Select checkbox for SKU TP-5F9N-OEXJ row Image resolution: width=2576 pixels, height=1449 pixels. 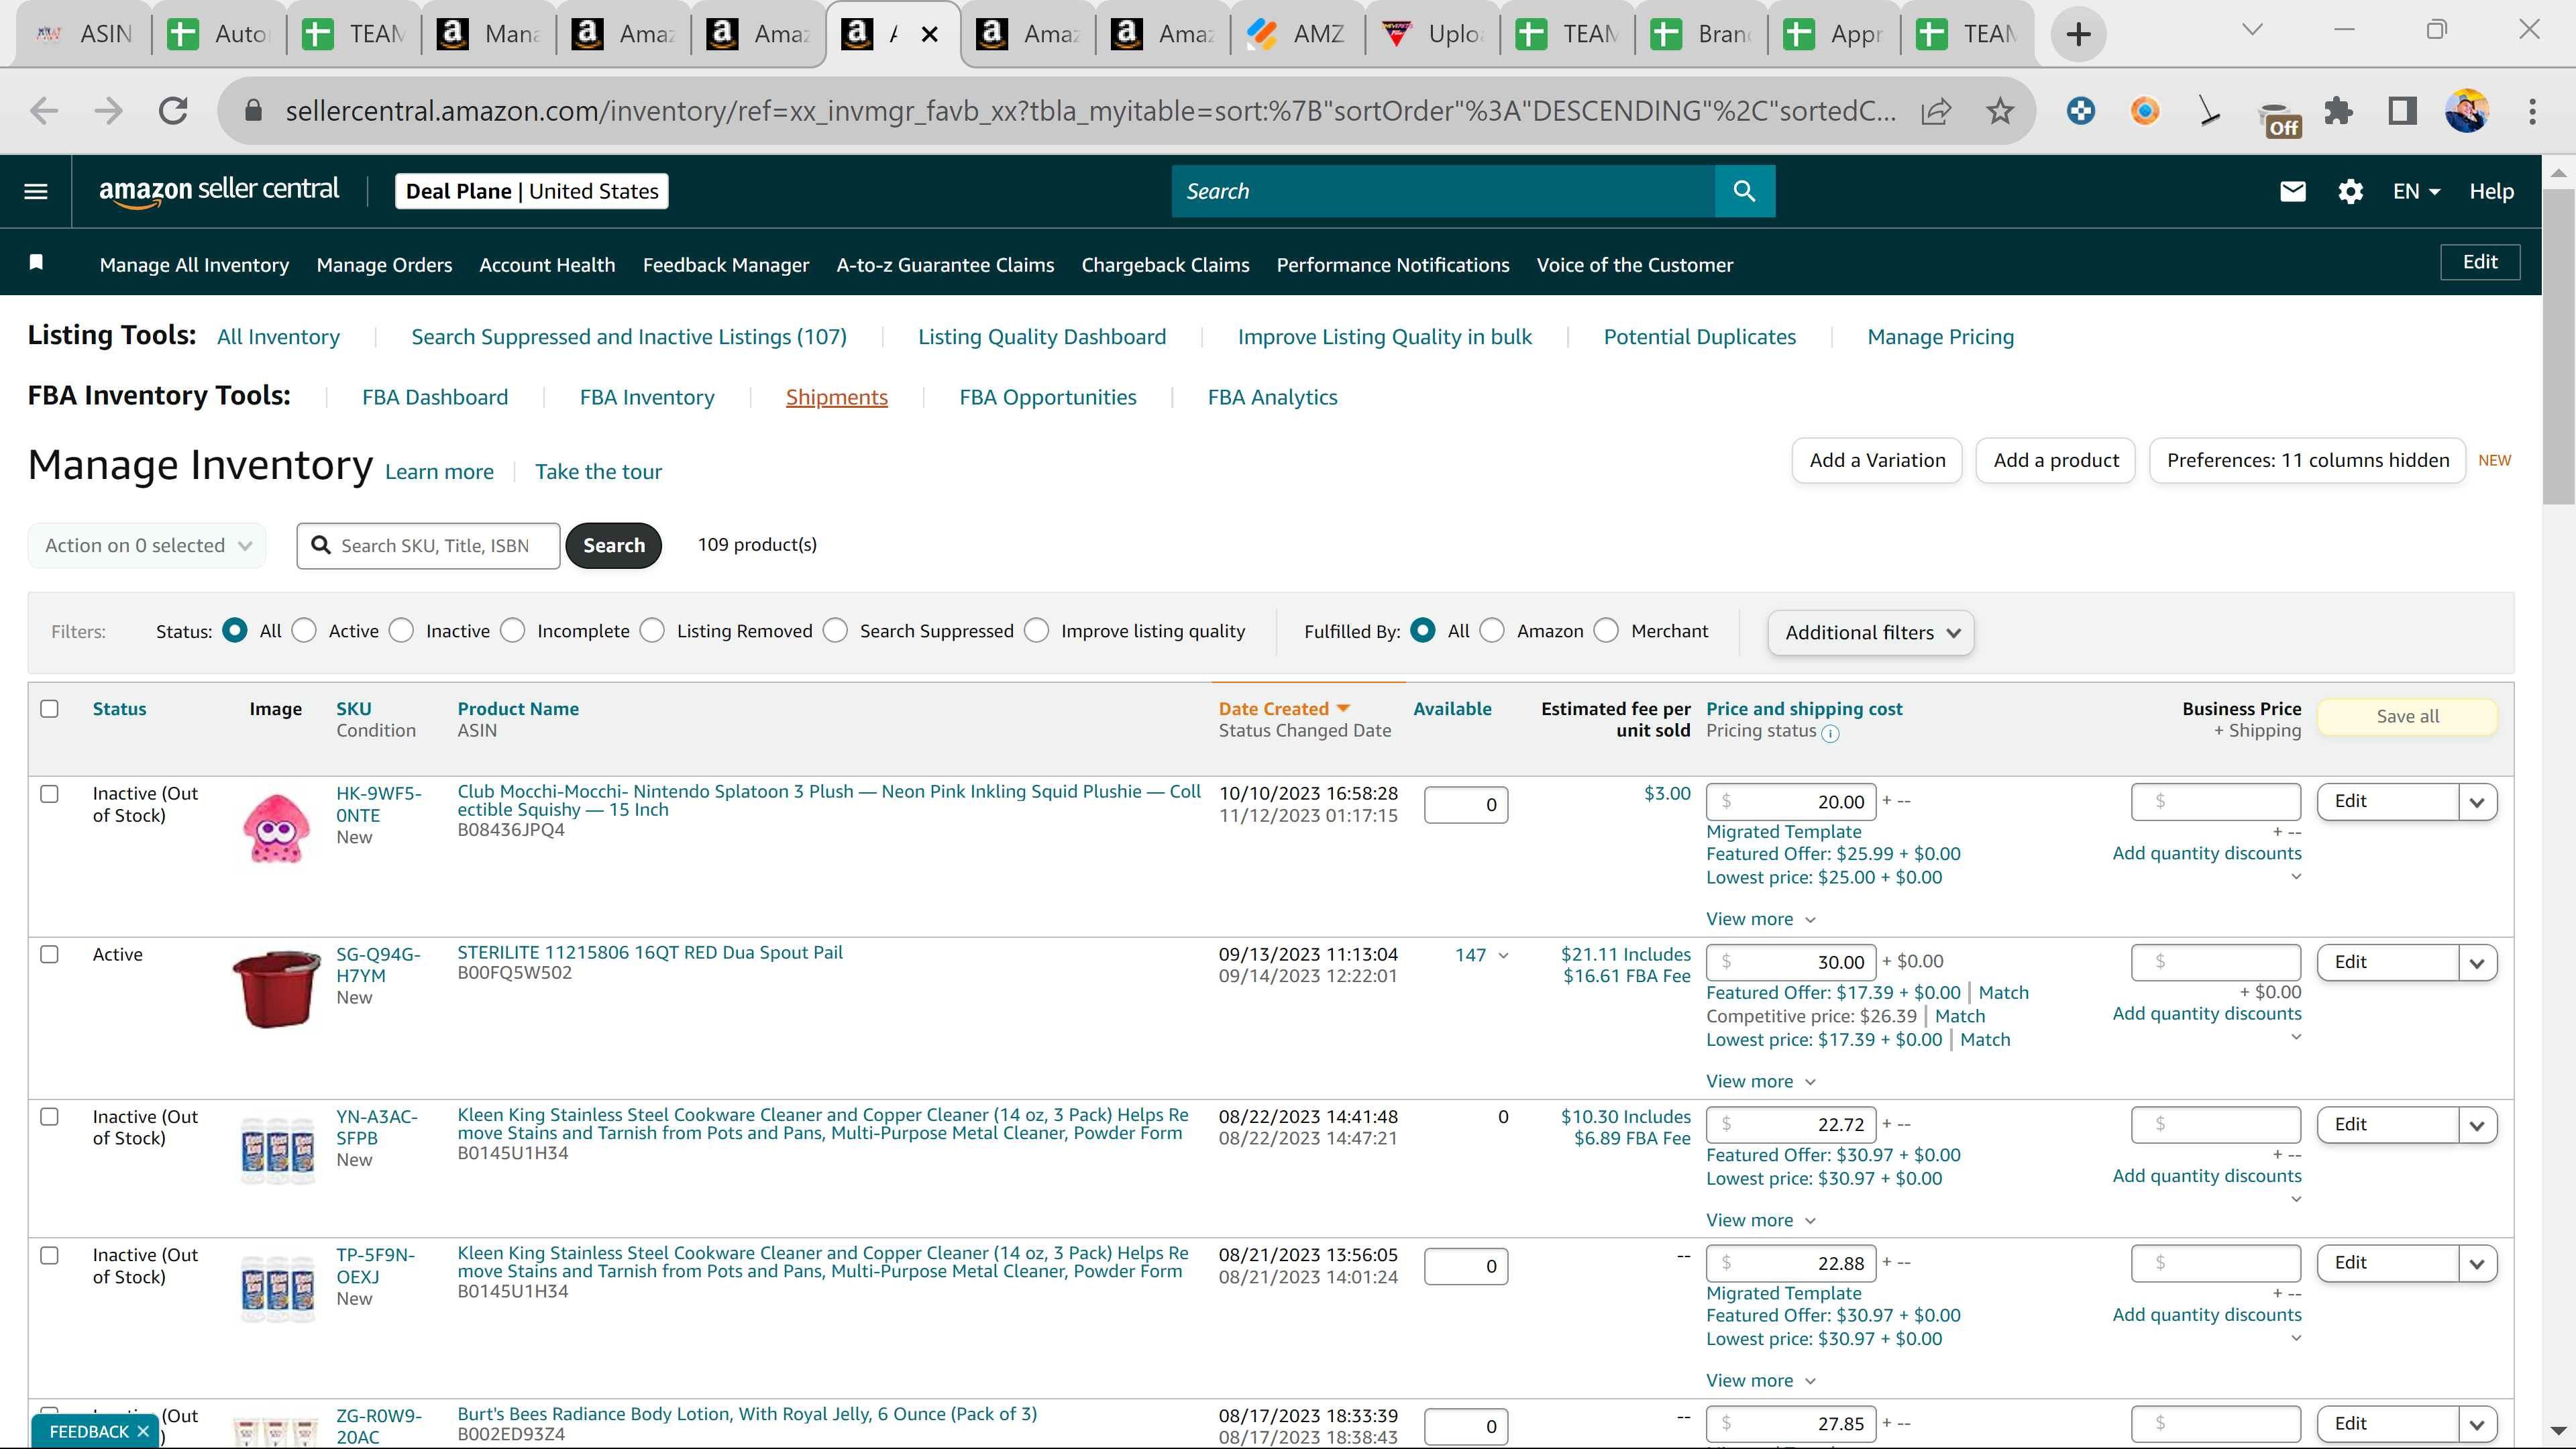49,1256
